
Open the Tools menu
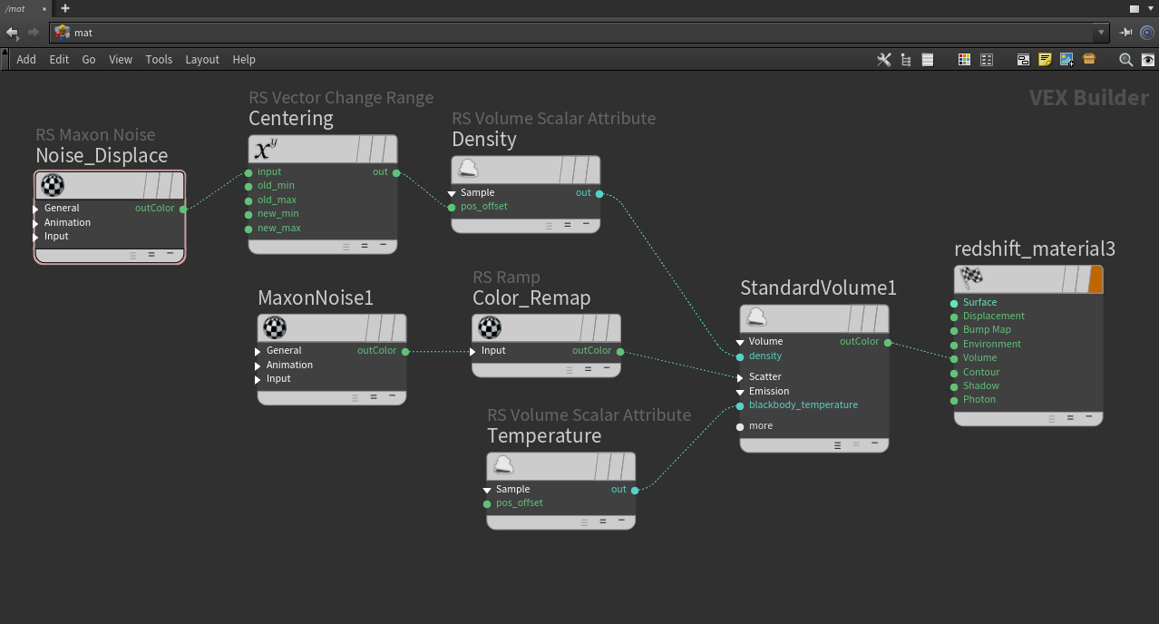pos(159,60)
